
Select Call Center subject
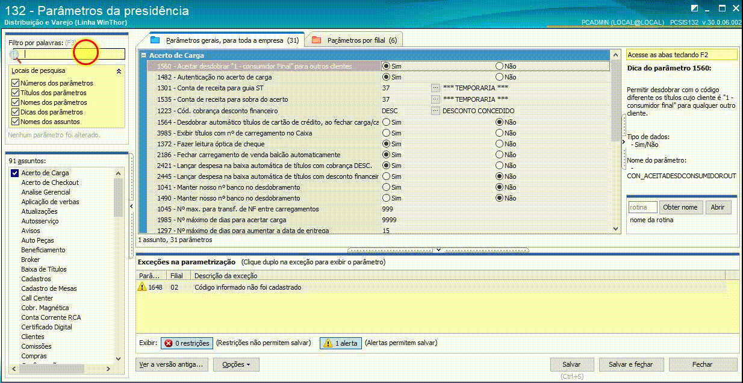(37, 298)
